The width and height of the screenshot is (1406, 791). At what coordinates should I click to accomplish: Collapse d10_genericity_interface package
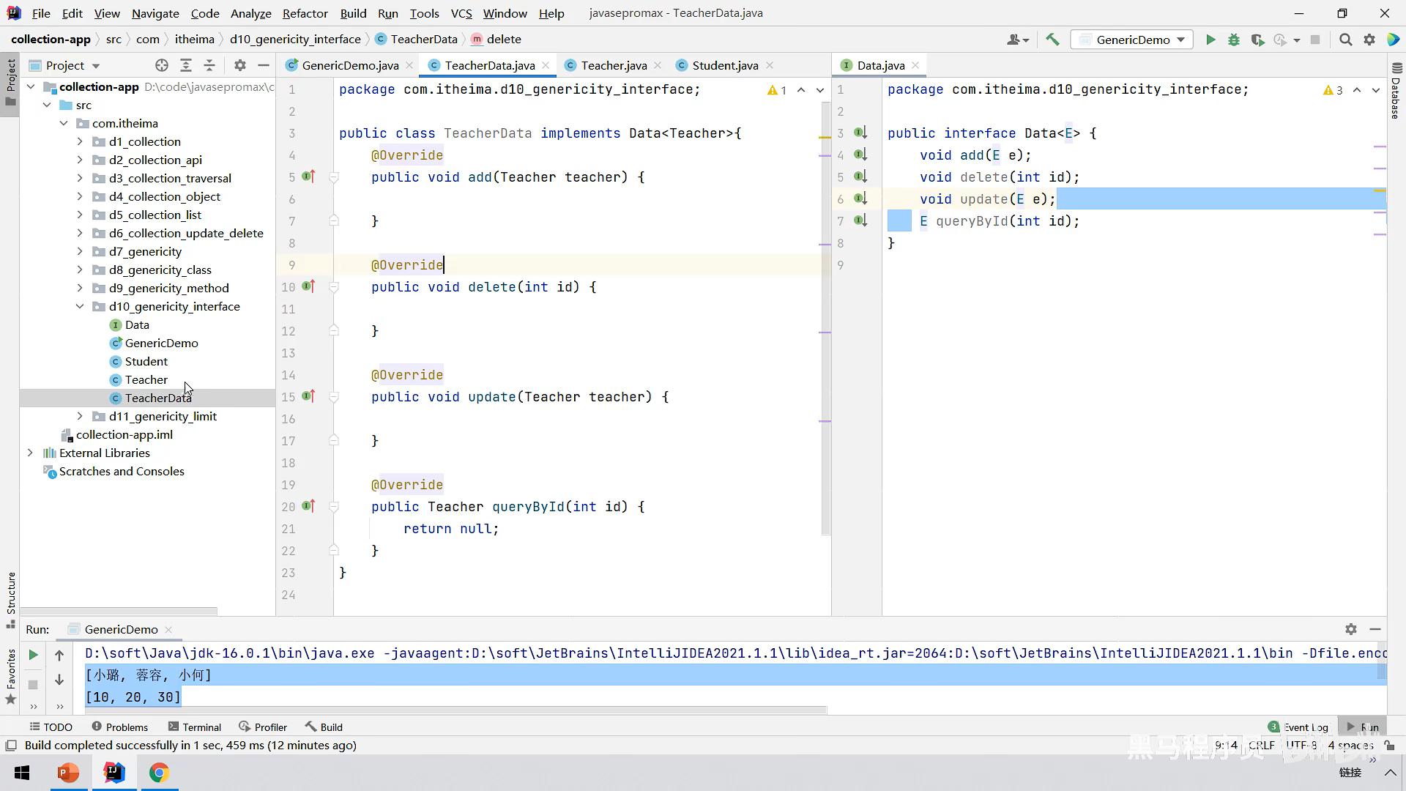click(x=80, y=306)
